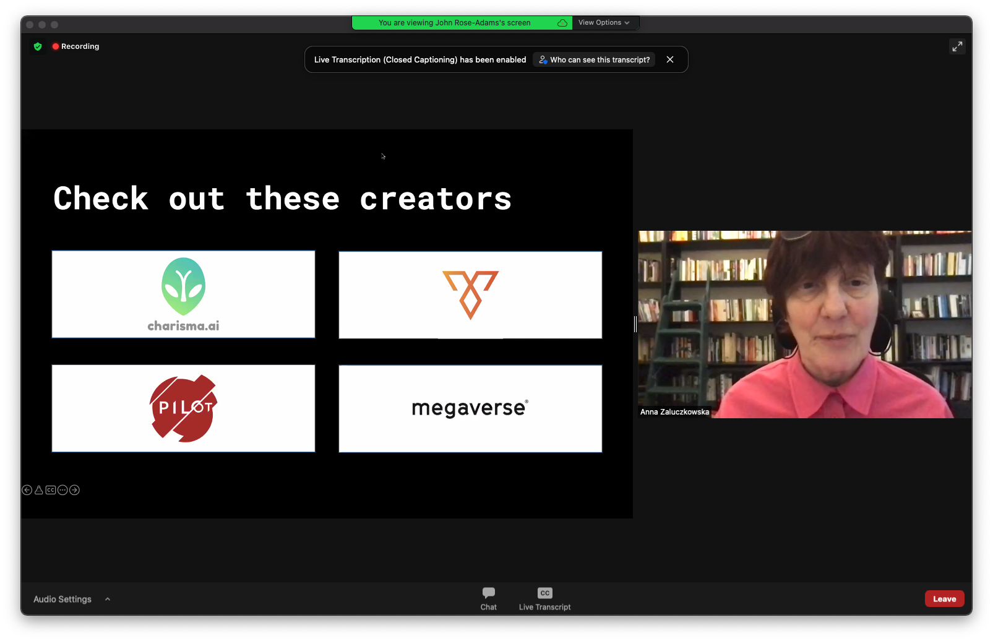The width and height of the screenshot is (993, 641).
Task: Click 'Who can see this transcript?'
Action: pyautogui.click(x=594, y=60)
